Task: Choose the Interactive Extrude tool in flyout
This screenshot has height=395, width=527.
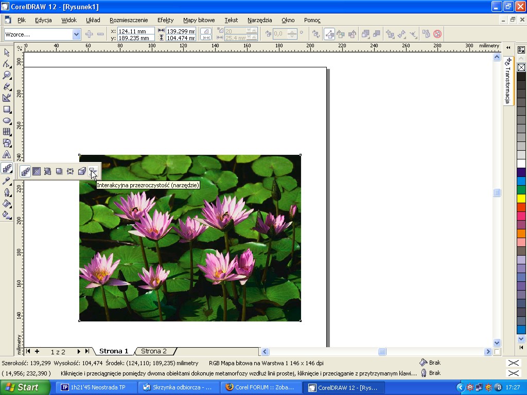Action: click(82, 171)
